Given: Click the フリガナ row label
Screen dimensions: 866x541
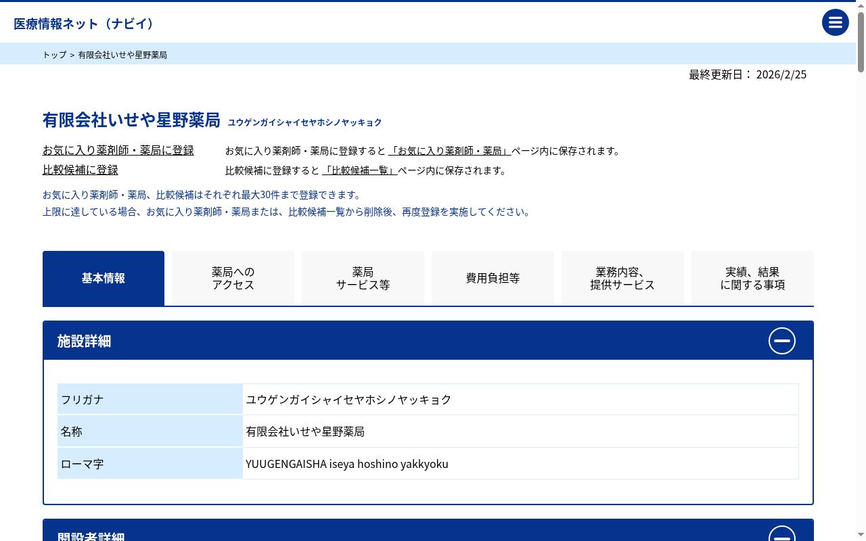Looking at the screenshot, I should (x=150, y=400).
